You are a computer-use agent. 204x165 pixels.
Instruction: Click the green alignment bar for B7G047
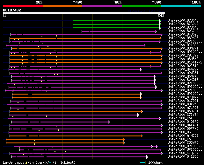point(116,24)
